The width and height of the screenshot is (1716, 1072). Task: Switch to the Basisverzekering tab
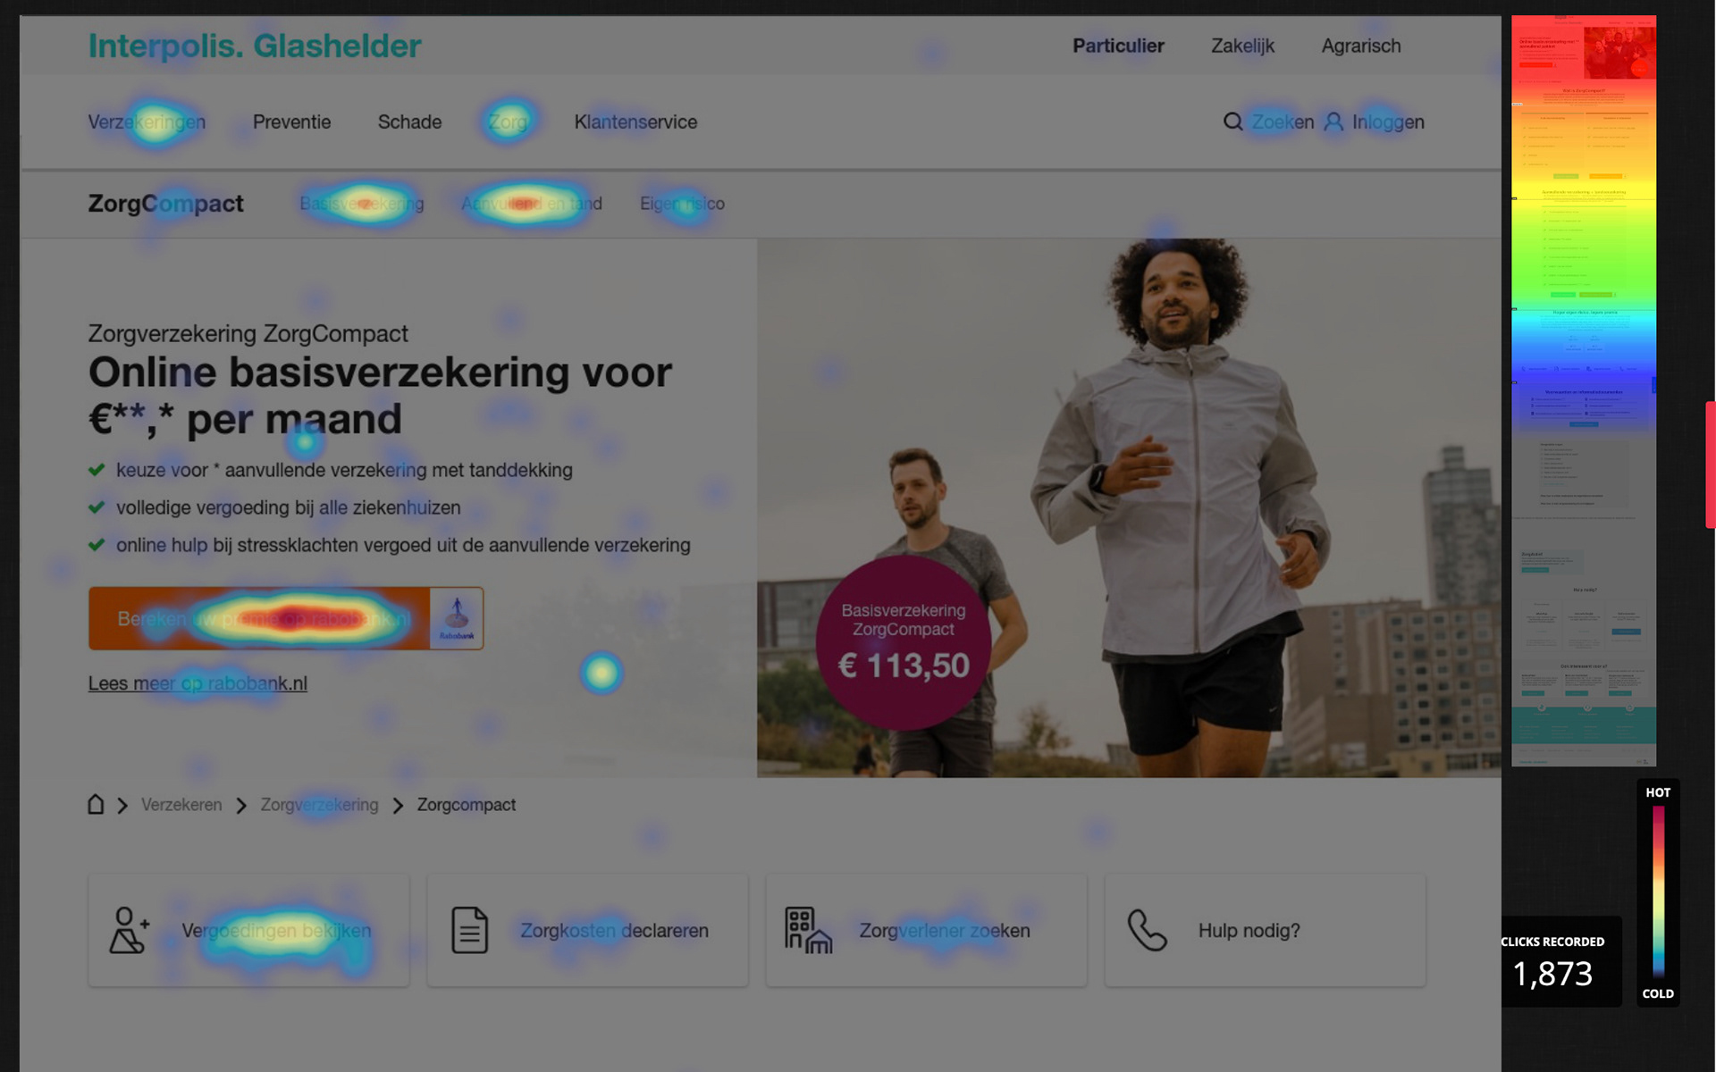point(362,204)
